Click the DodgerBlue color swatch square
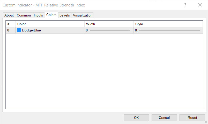The width and height of the screenshot is (208, 124). (19, 30)
